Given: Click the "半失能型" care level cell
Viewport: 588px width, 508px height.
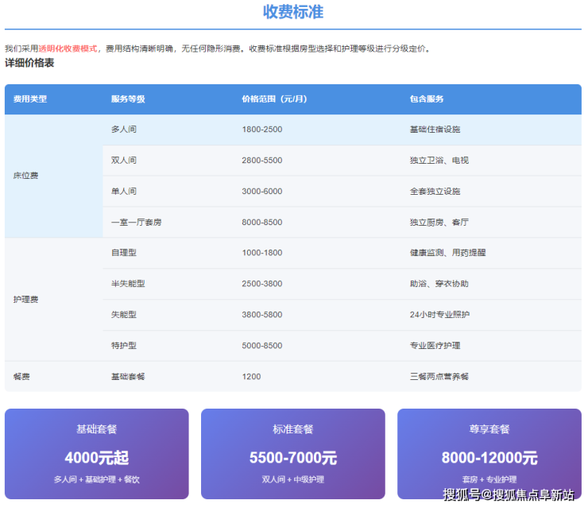Looking at the screenshot, I should point(128,284).
